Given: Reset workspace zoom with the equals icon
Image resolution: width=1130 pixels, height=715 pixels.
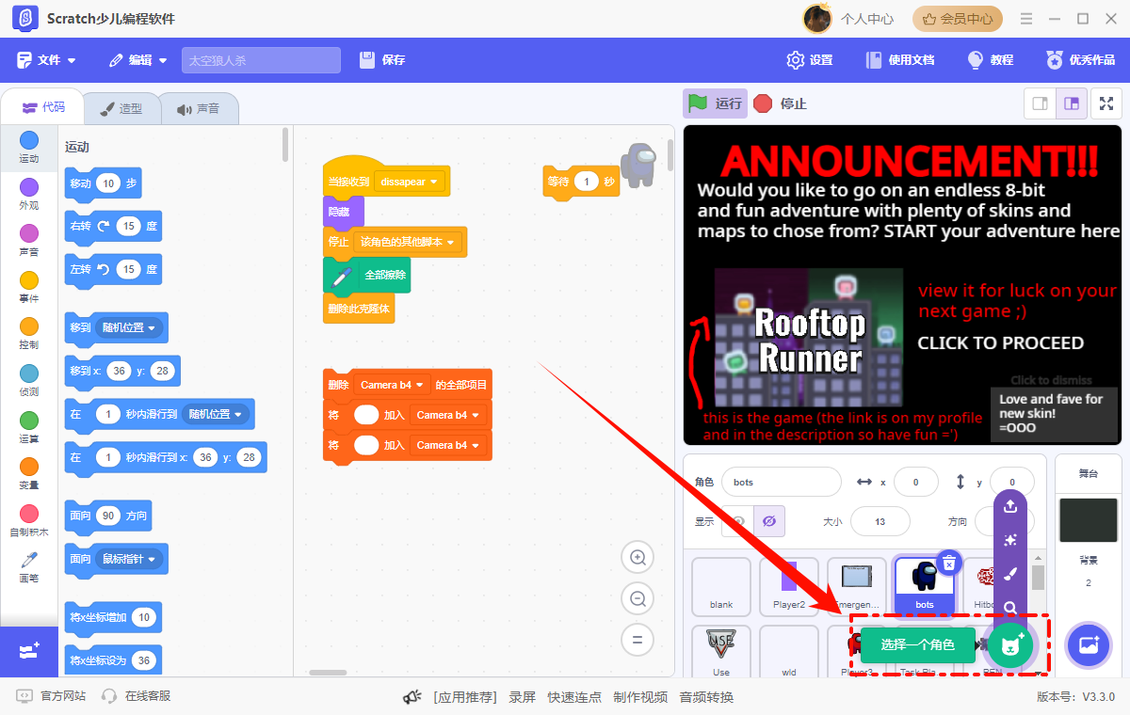Looking at the screenshot, I should click(x=638, y=640).
